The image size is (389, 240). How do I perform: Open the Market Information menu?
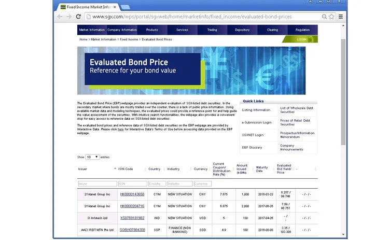[92, 30]
